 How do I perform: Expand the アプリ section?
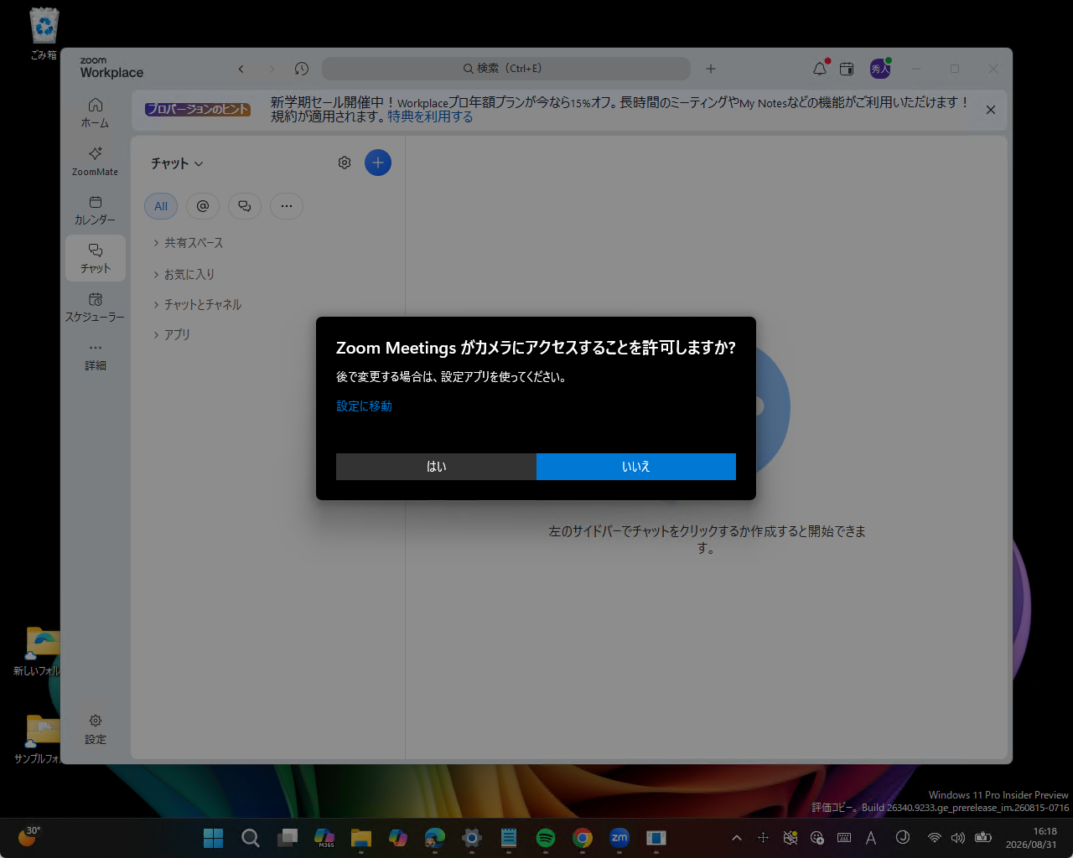click(172, 334)
